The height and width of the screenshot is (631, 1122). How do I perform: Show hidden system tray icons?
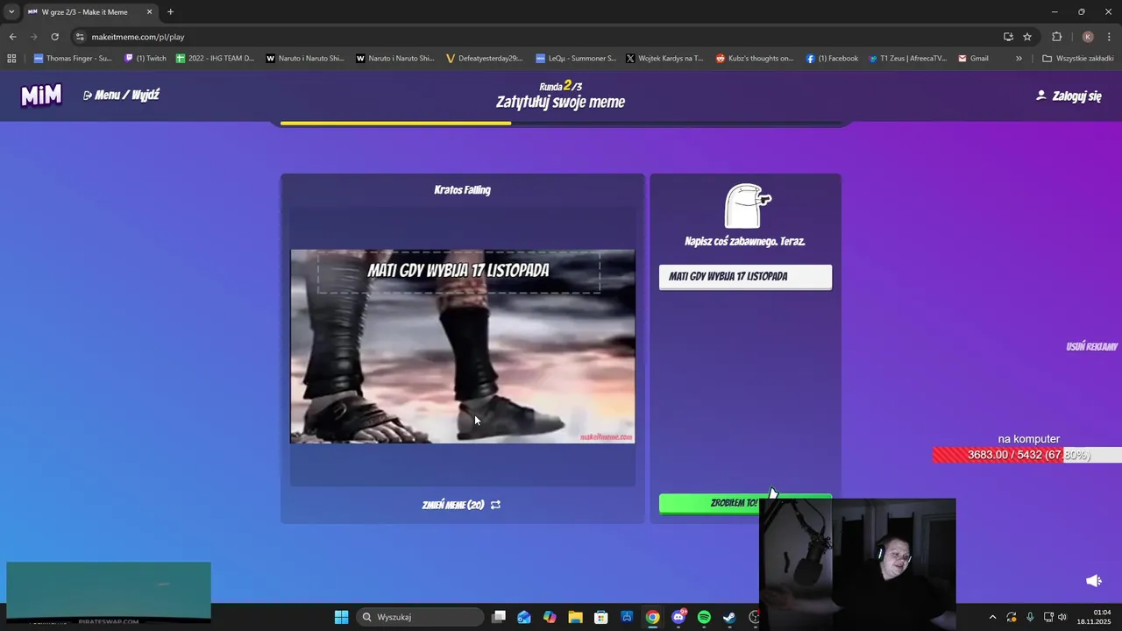992,617
